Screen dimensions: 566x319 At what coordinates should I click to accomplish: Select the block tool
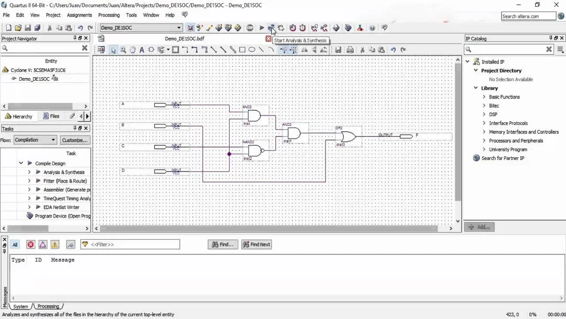[x=176, y=50]
